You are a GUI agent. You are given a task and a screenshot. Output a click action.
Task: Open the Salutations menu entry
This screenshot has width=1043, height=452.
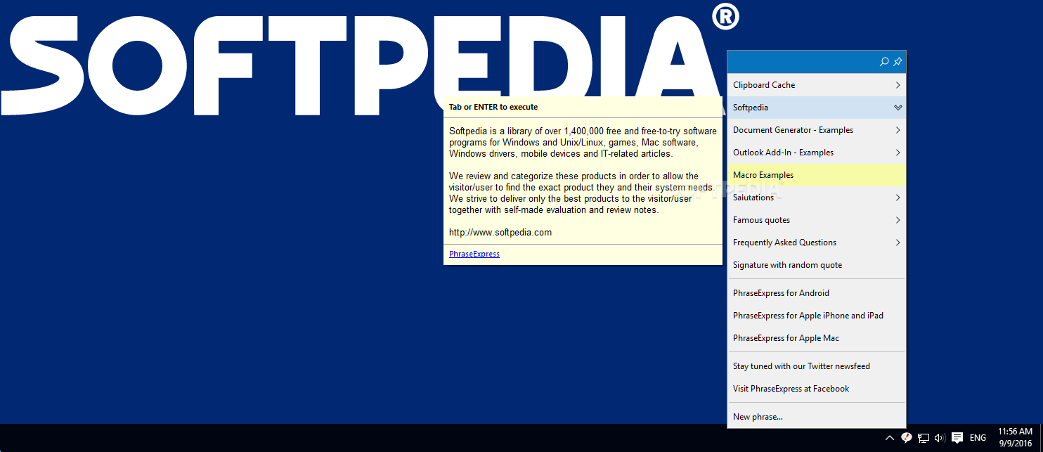tap(817, 198)
